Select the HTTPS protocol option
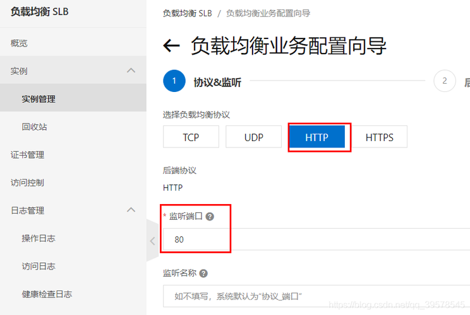The width and height of the screenshot is (470, 315). 379,137
